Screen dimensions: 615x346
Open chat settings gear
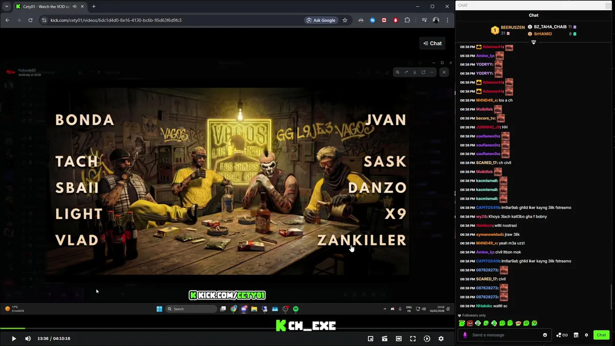(586, 335)
